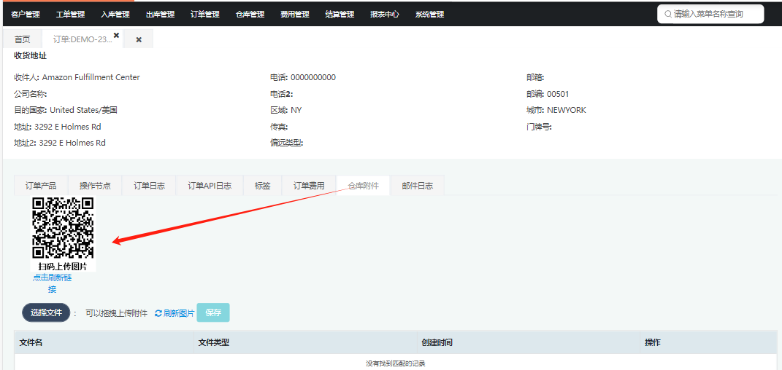Open the 入库管理 menu
This screenshot has height=370, width=782.
point(115,15)
